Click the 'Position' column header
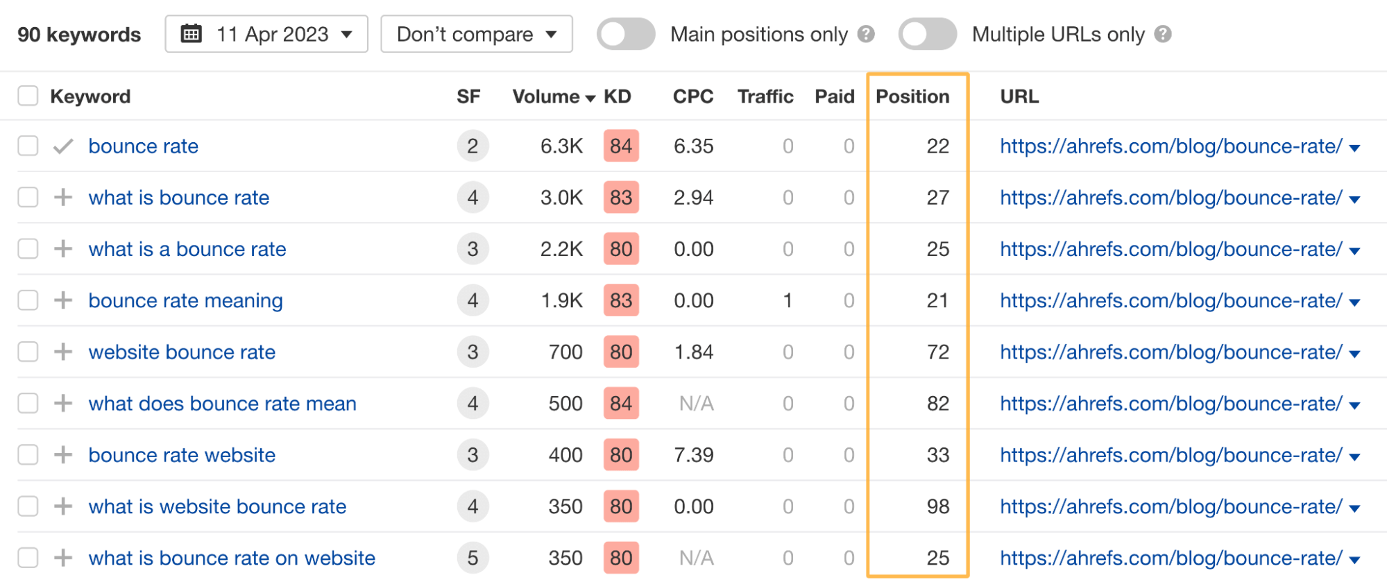 [914, 96]
